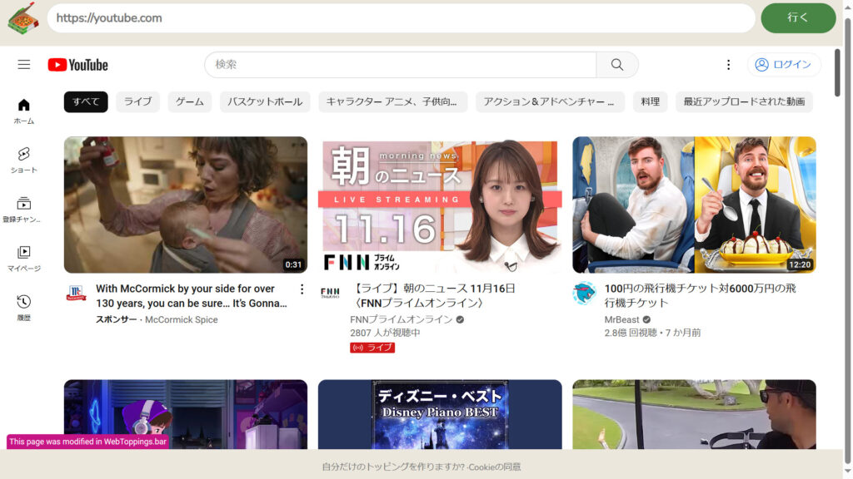The height and width of the screenshot is (479, 853).
Task: Click the '2.8億 回視聴・7 か月前' view count
Action: [x=652, y=333]
